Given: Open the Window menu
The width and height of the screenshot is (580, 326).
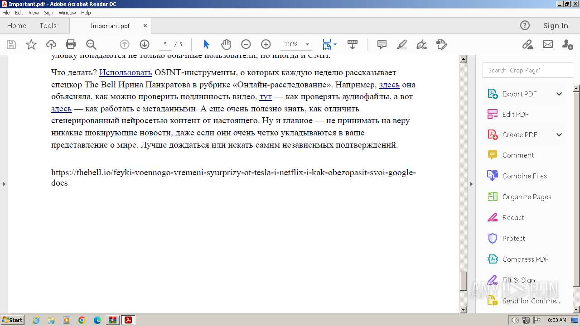Looking at the screenshot, I should pos(67,13).
